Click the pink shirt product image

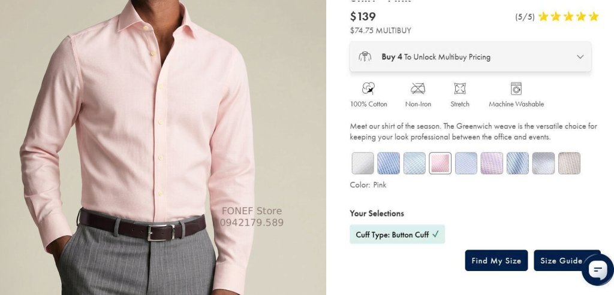click(x=163, y=147)
